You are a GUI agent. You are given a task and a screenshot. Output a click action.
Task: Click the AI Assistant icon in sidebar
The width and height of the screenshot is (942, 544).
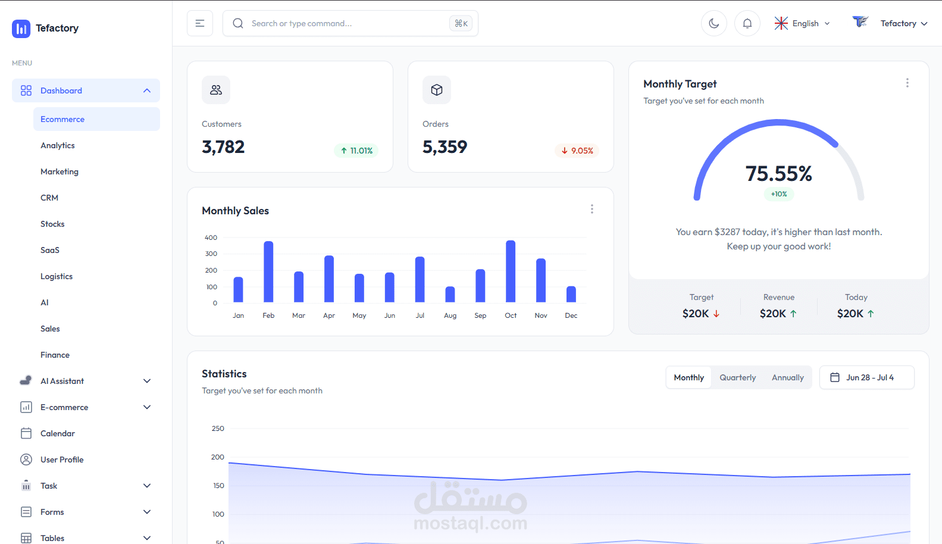click(26, 381)
